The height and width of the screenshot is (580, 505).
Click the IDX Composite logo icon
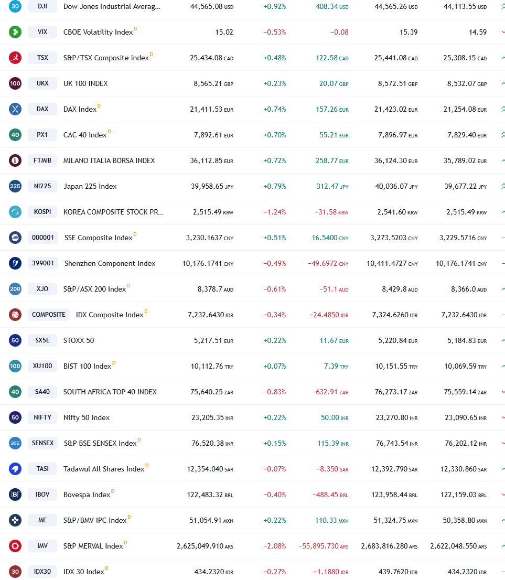[x=15, y=315]
